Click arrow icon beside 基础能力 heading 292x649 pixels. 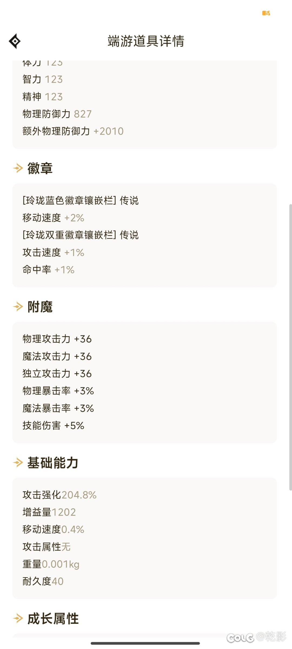pos(18,462)
